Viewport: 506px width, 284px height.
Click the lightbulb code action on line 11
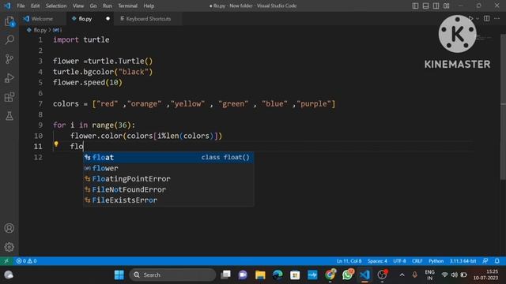[56, 144]
